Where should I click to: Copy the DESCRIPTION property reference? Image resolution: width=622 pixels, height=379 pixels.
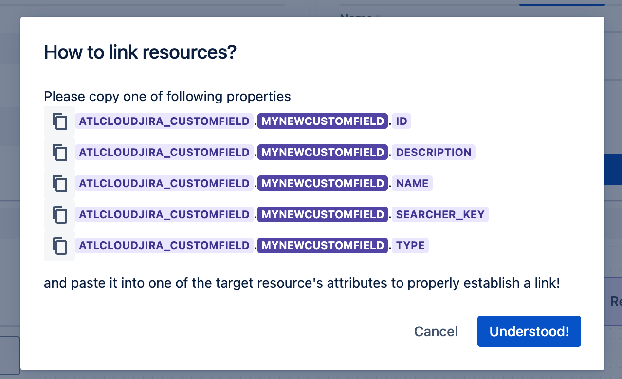[59, 153]
